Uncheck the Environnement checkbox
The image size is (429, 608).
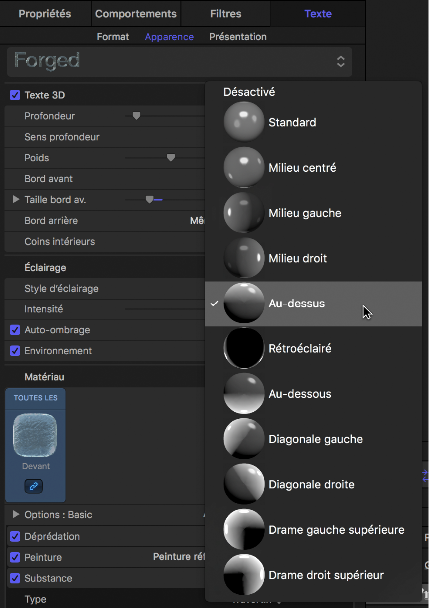(15, 351)
